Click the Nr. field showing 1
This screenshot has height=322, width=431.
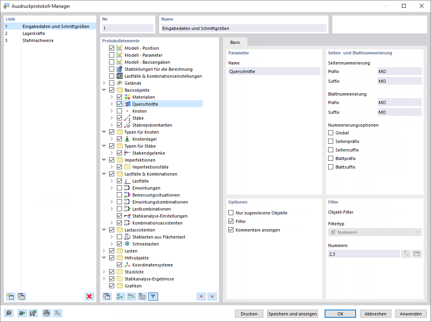[x=128, y=28]
